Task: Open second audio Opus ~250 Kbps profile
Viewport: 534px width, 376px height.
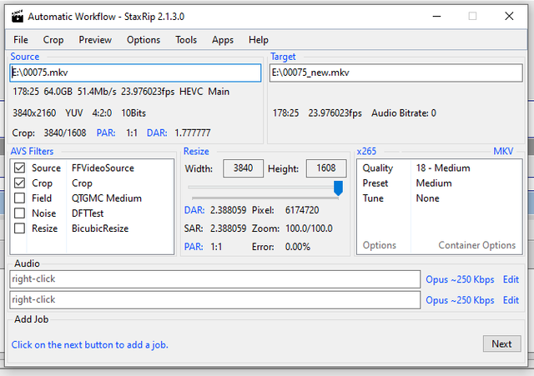Action: (460, 300)
